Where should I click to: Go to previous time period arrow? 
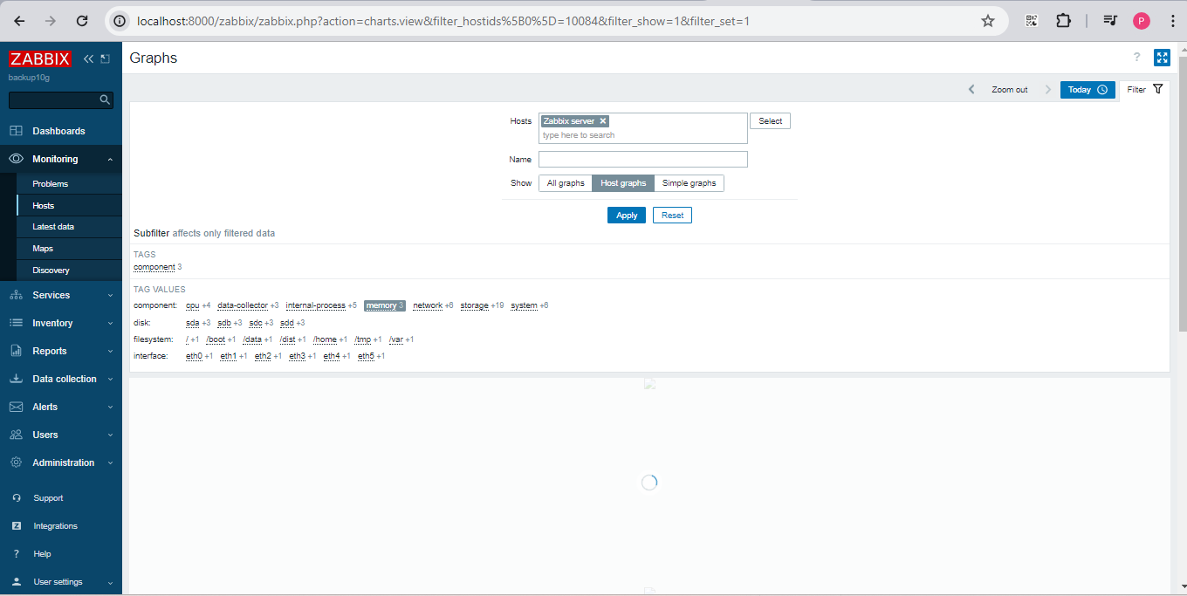[x=971, y=90]
